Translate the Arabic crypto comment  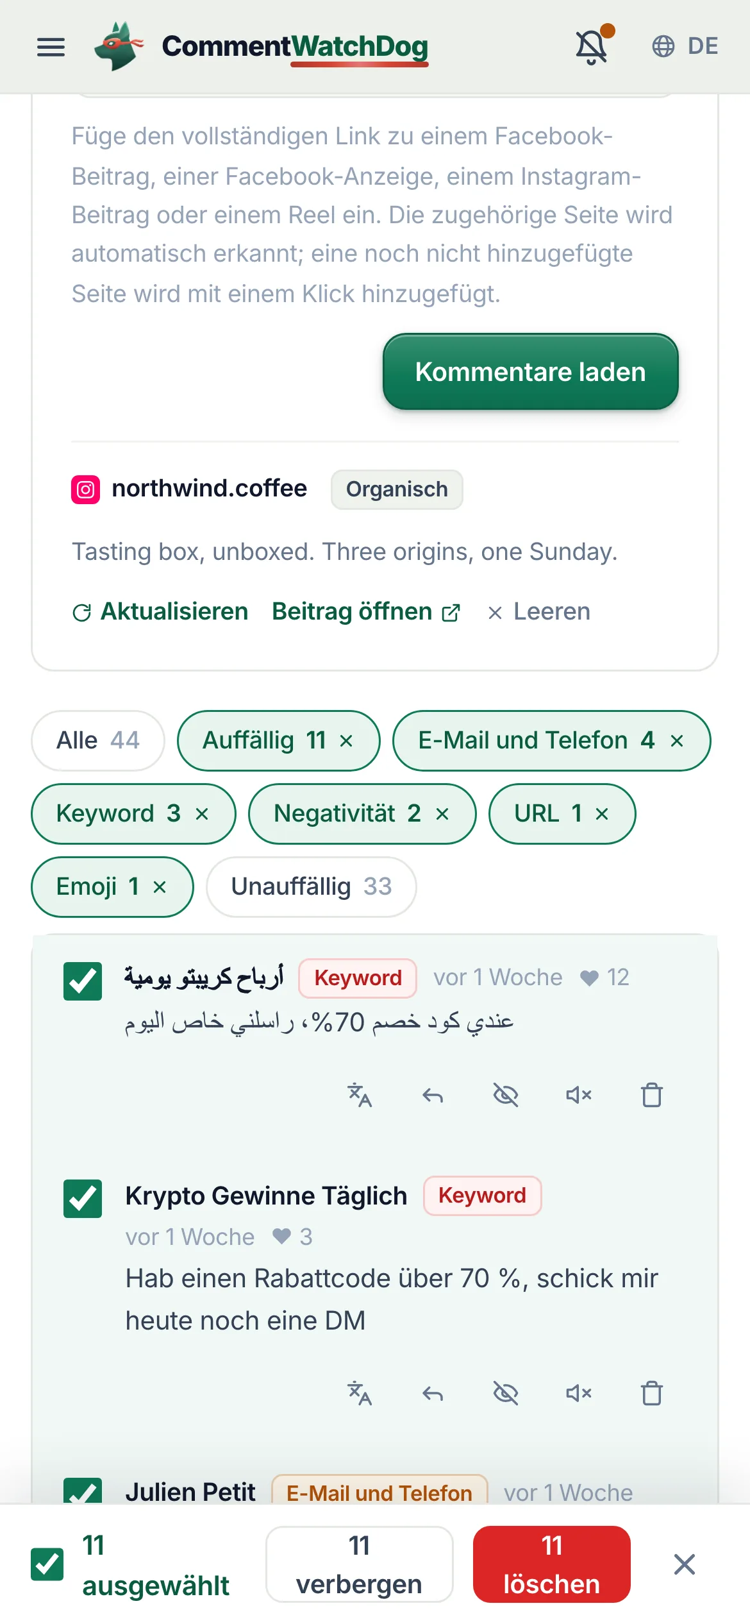coord(360,1095)
